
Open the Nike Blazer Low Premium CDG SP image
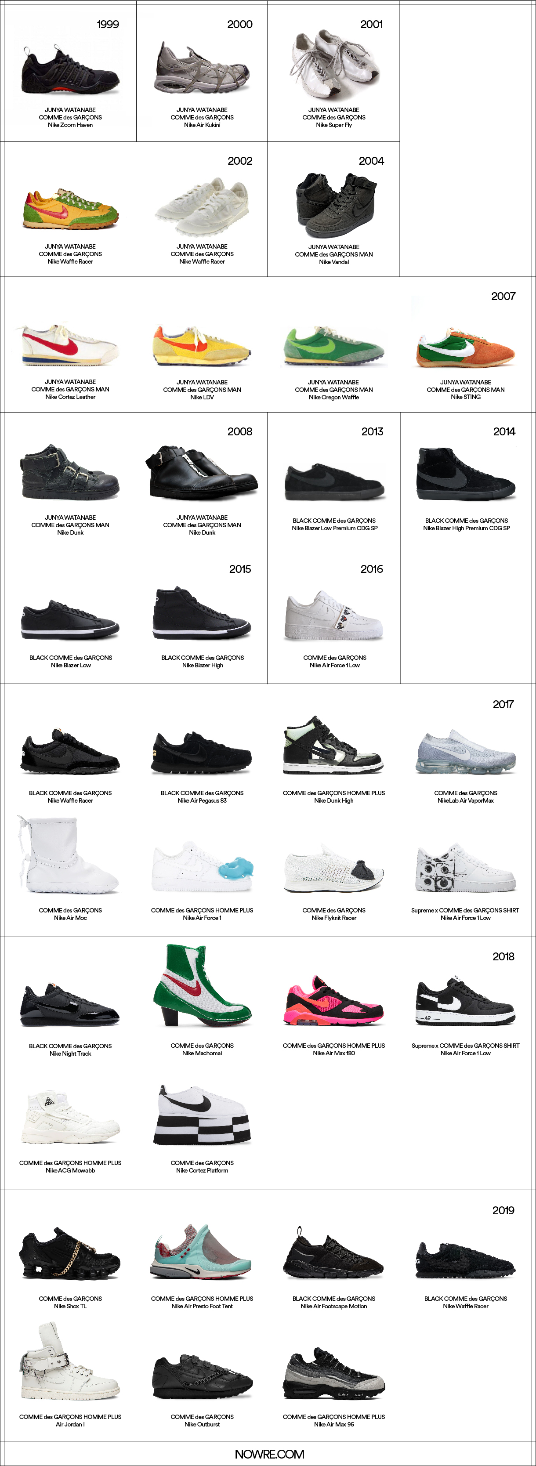335,483
